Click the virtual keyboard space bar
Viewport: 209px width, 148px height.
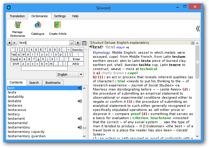(44, 68)
